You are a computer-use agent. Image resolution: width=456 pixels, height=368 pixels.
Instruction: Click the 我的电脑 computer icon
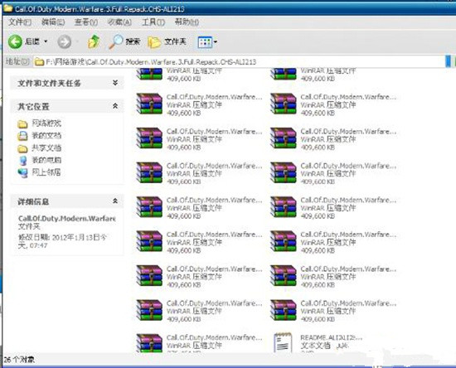click(22, 161)
